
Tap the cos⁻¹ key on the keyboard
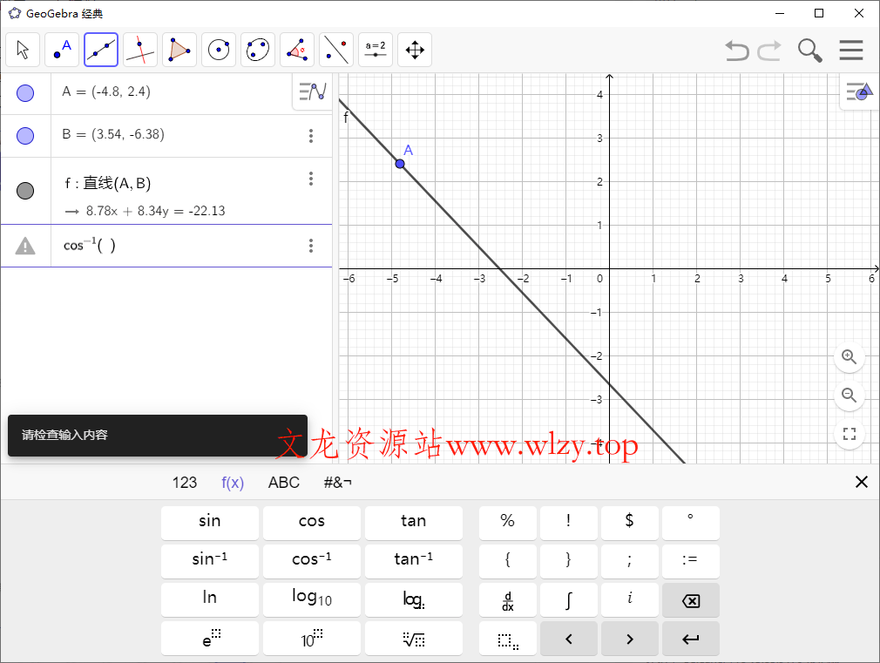tap(311, 561)
